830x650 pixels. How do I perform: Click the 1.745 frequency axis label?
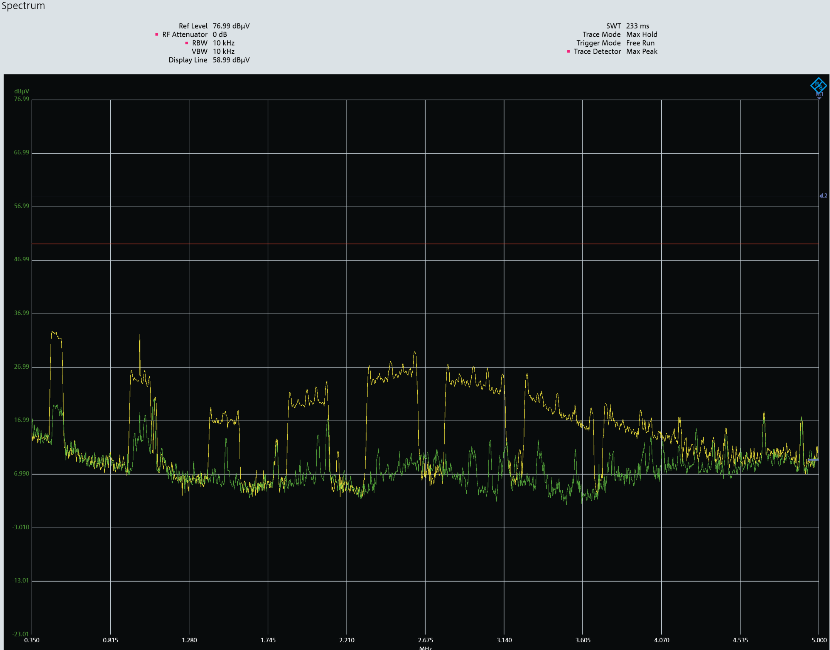(268, 640)
